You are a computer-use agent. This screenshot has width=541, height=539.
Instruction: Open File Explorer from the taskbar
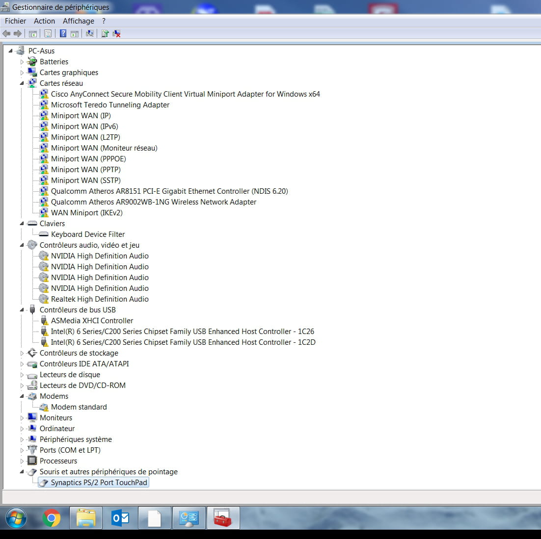click(86, 518)
